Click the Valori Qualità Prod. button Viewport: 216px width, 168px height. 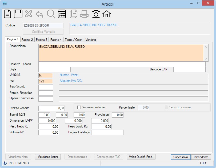click(141, 157)
